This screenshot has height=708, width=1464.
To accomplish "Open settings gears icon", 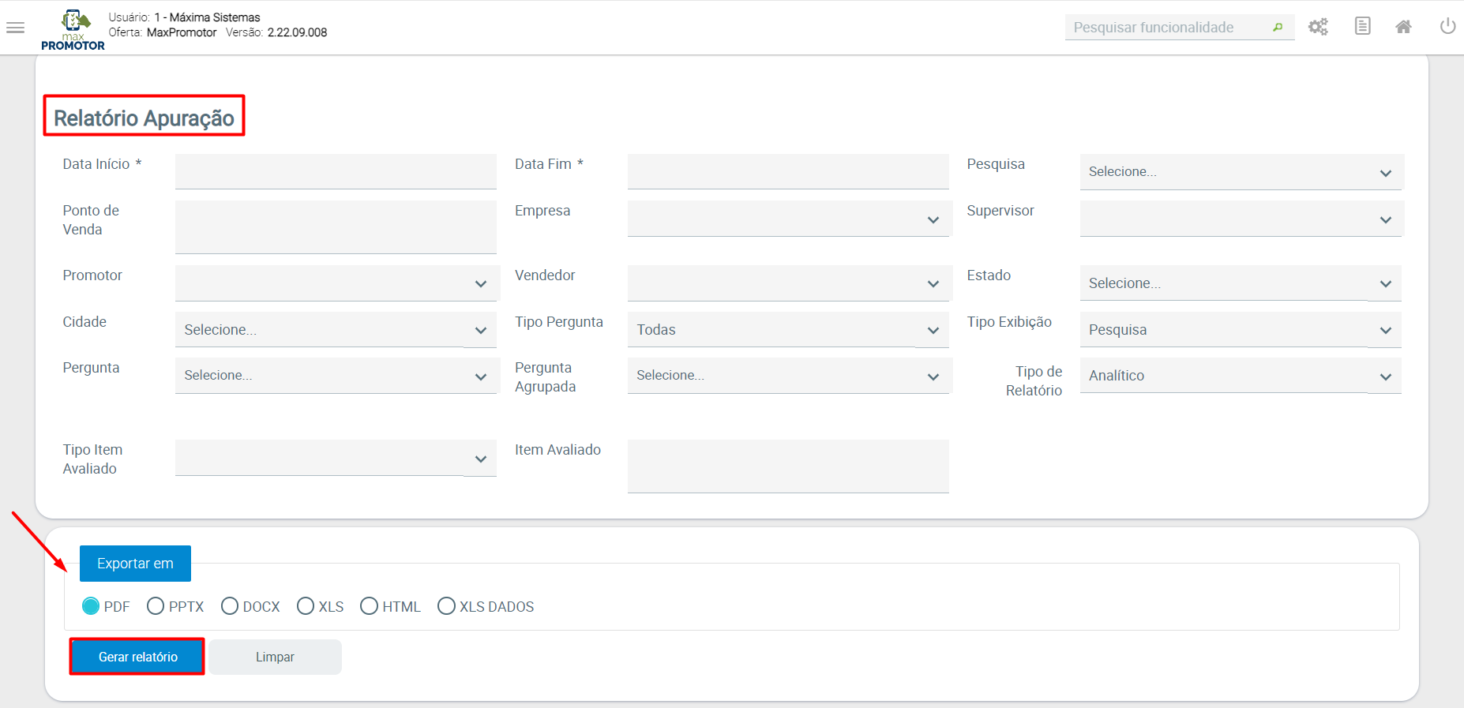I will (1318, 27).
